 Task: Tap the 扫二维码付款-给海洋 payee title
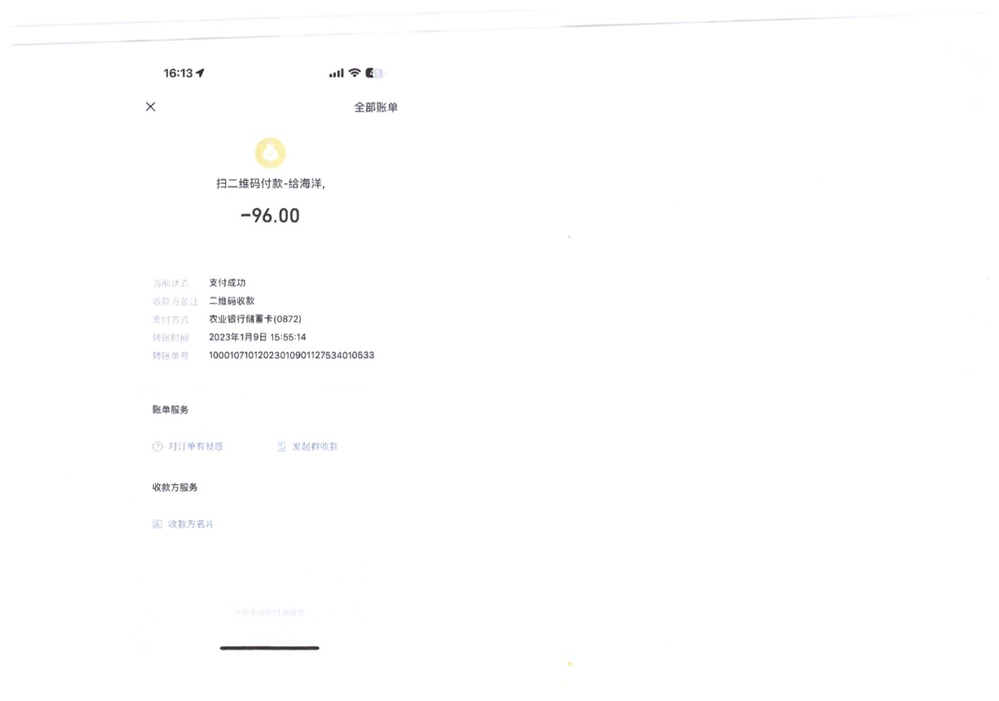[x=271, y=184]
